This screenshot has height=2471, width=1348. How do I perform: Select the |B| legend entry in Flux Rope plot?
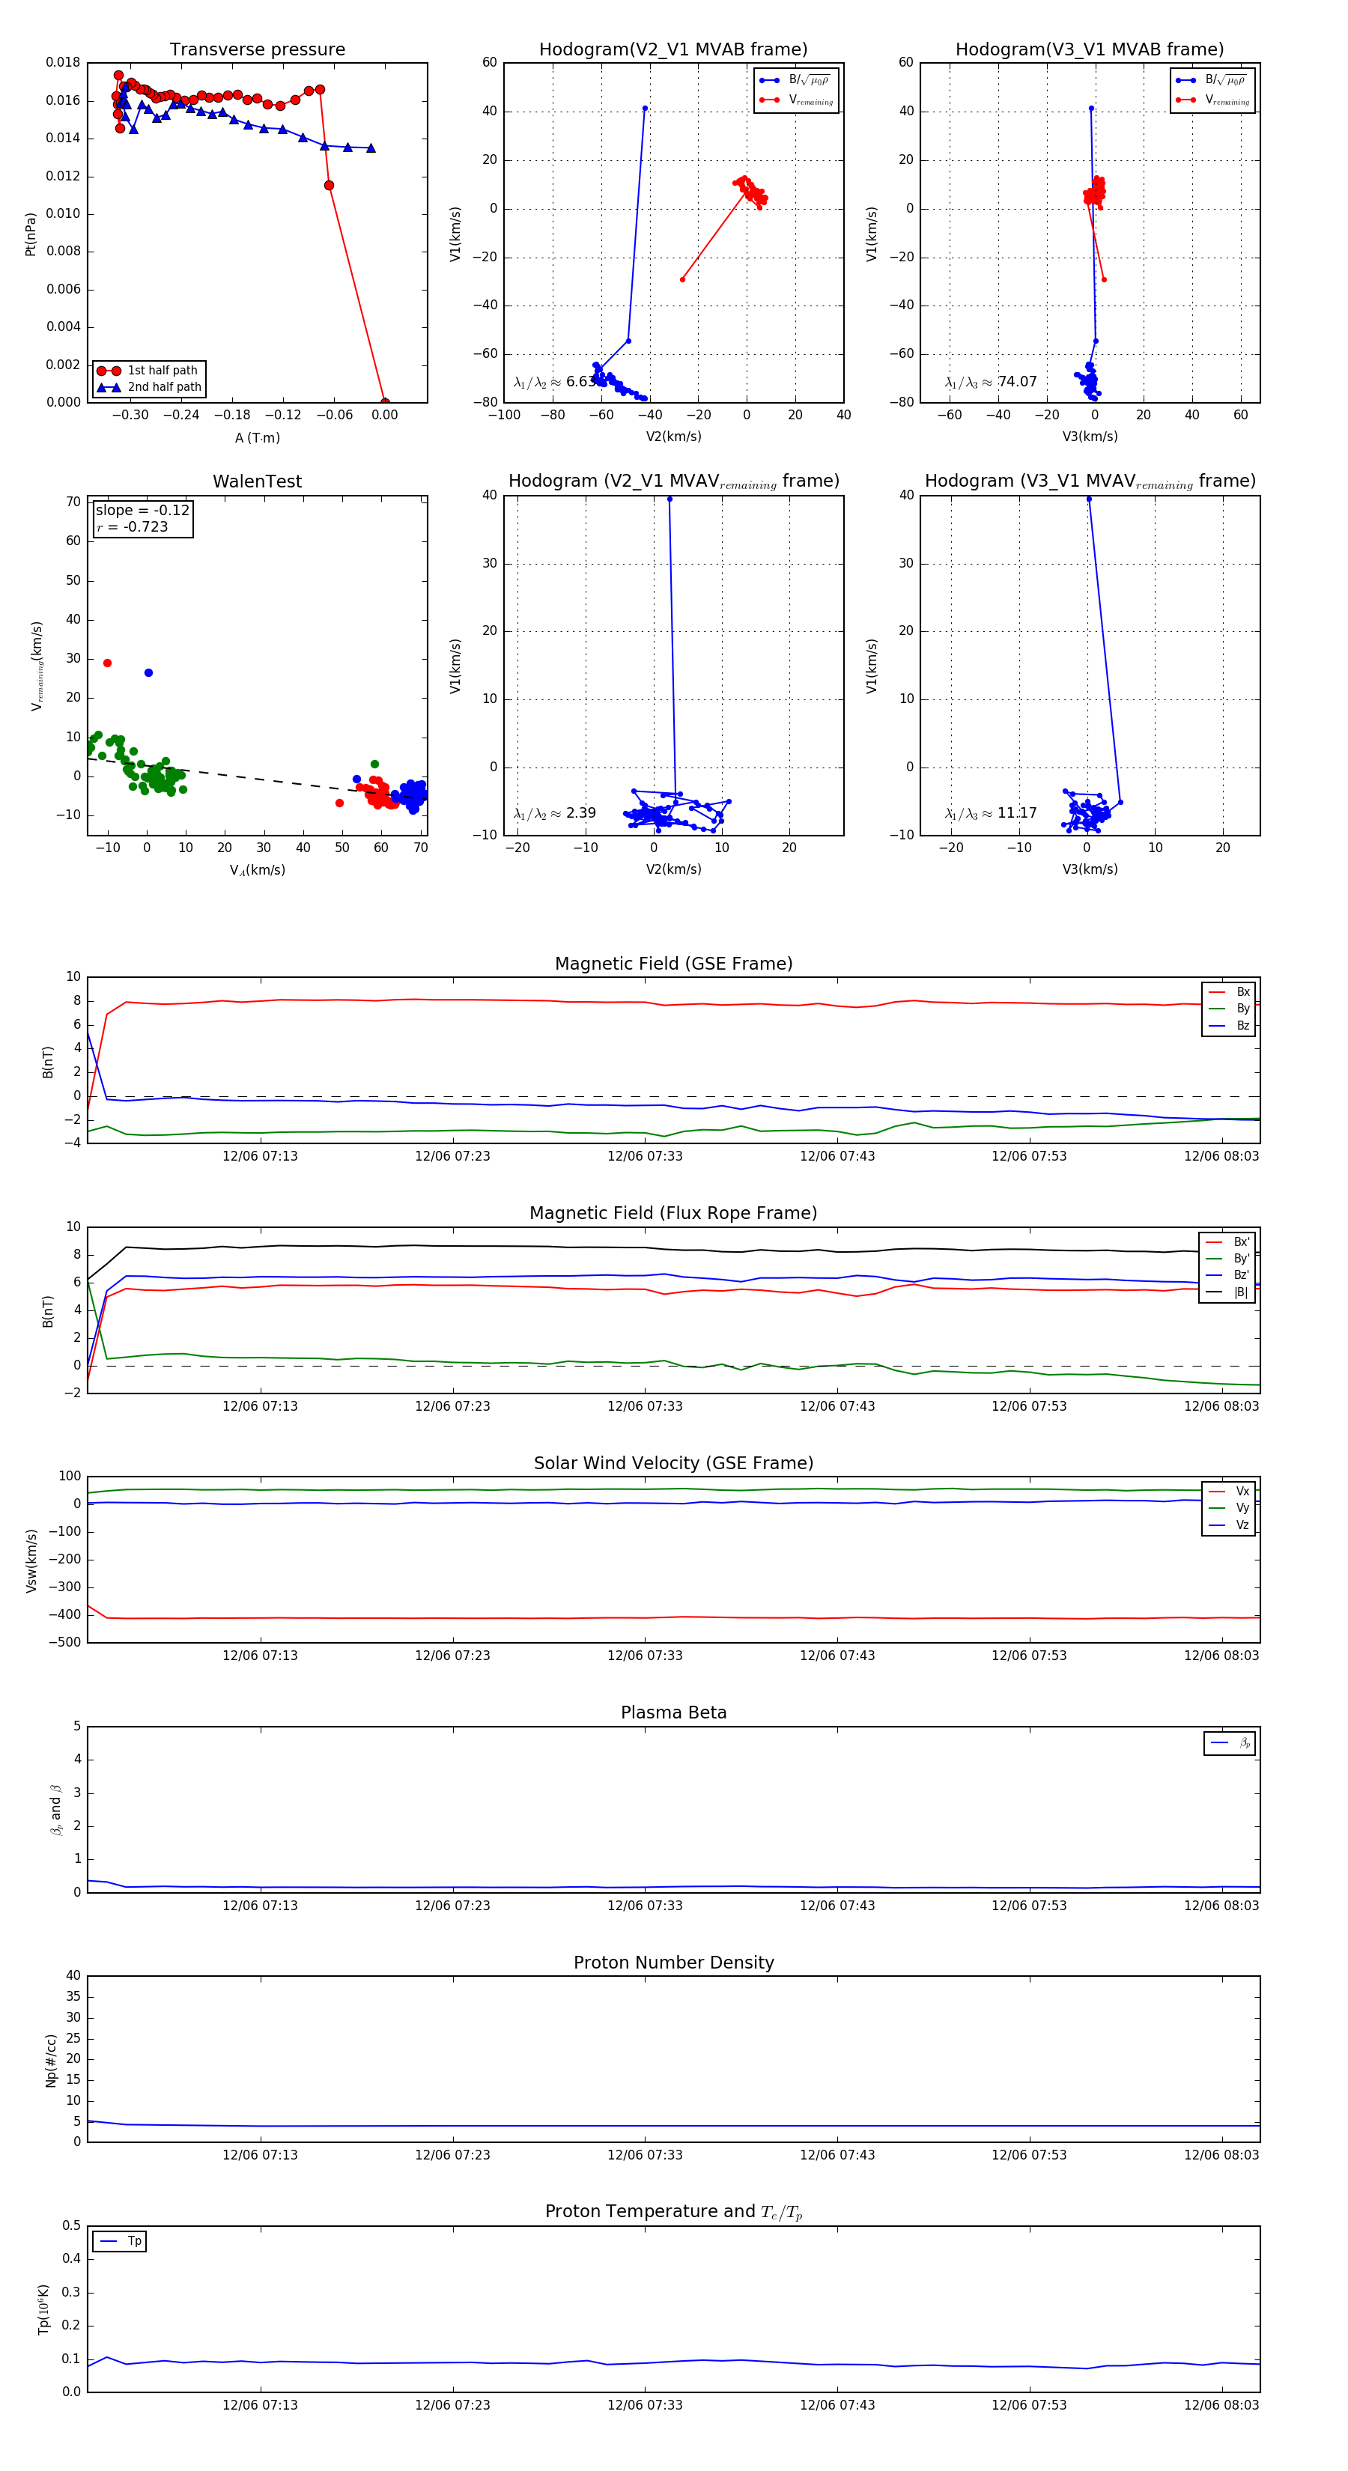click(x=1228, y=1292)
